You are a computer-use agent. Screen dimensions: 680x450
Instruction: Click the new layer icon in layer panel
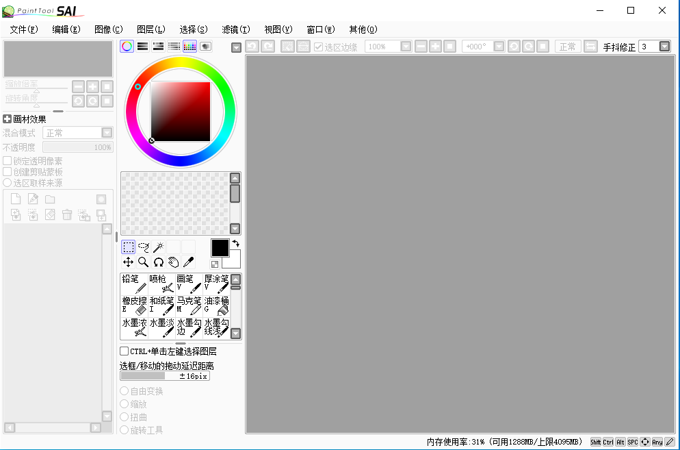(x=16, y=199)
